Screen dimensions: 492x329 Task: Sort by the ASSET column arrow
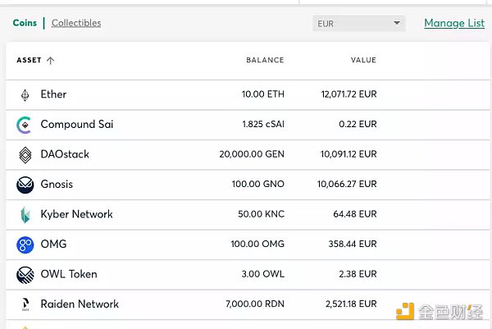tap(51, 61)
